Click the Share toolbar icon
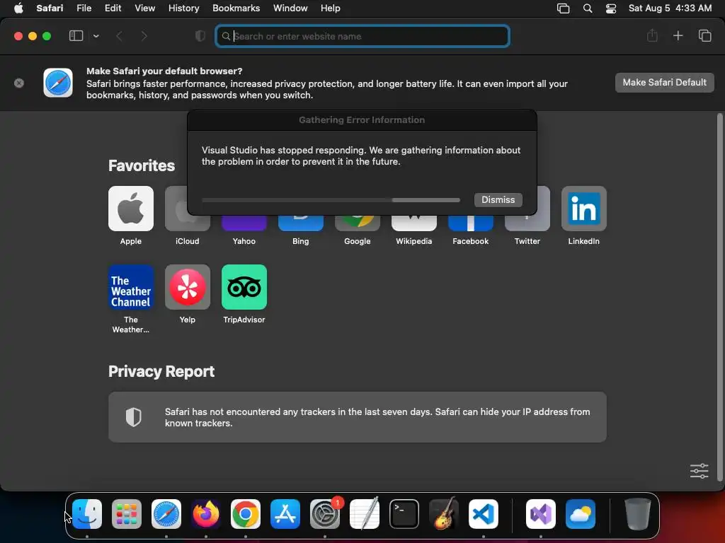 click(x=652, y=35)
